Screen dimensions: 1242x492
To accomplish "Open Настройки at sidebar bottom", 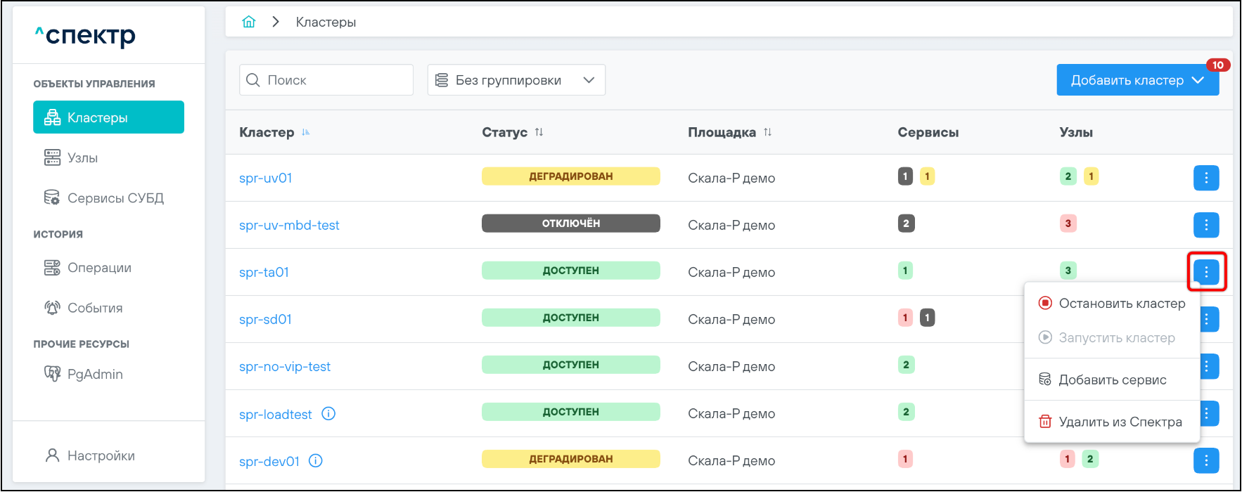I will click(101, 455).
